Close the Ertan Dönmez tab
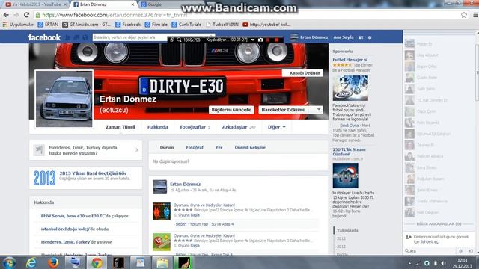 pyautogui.click(x=132, y=4)
